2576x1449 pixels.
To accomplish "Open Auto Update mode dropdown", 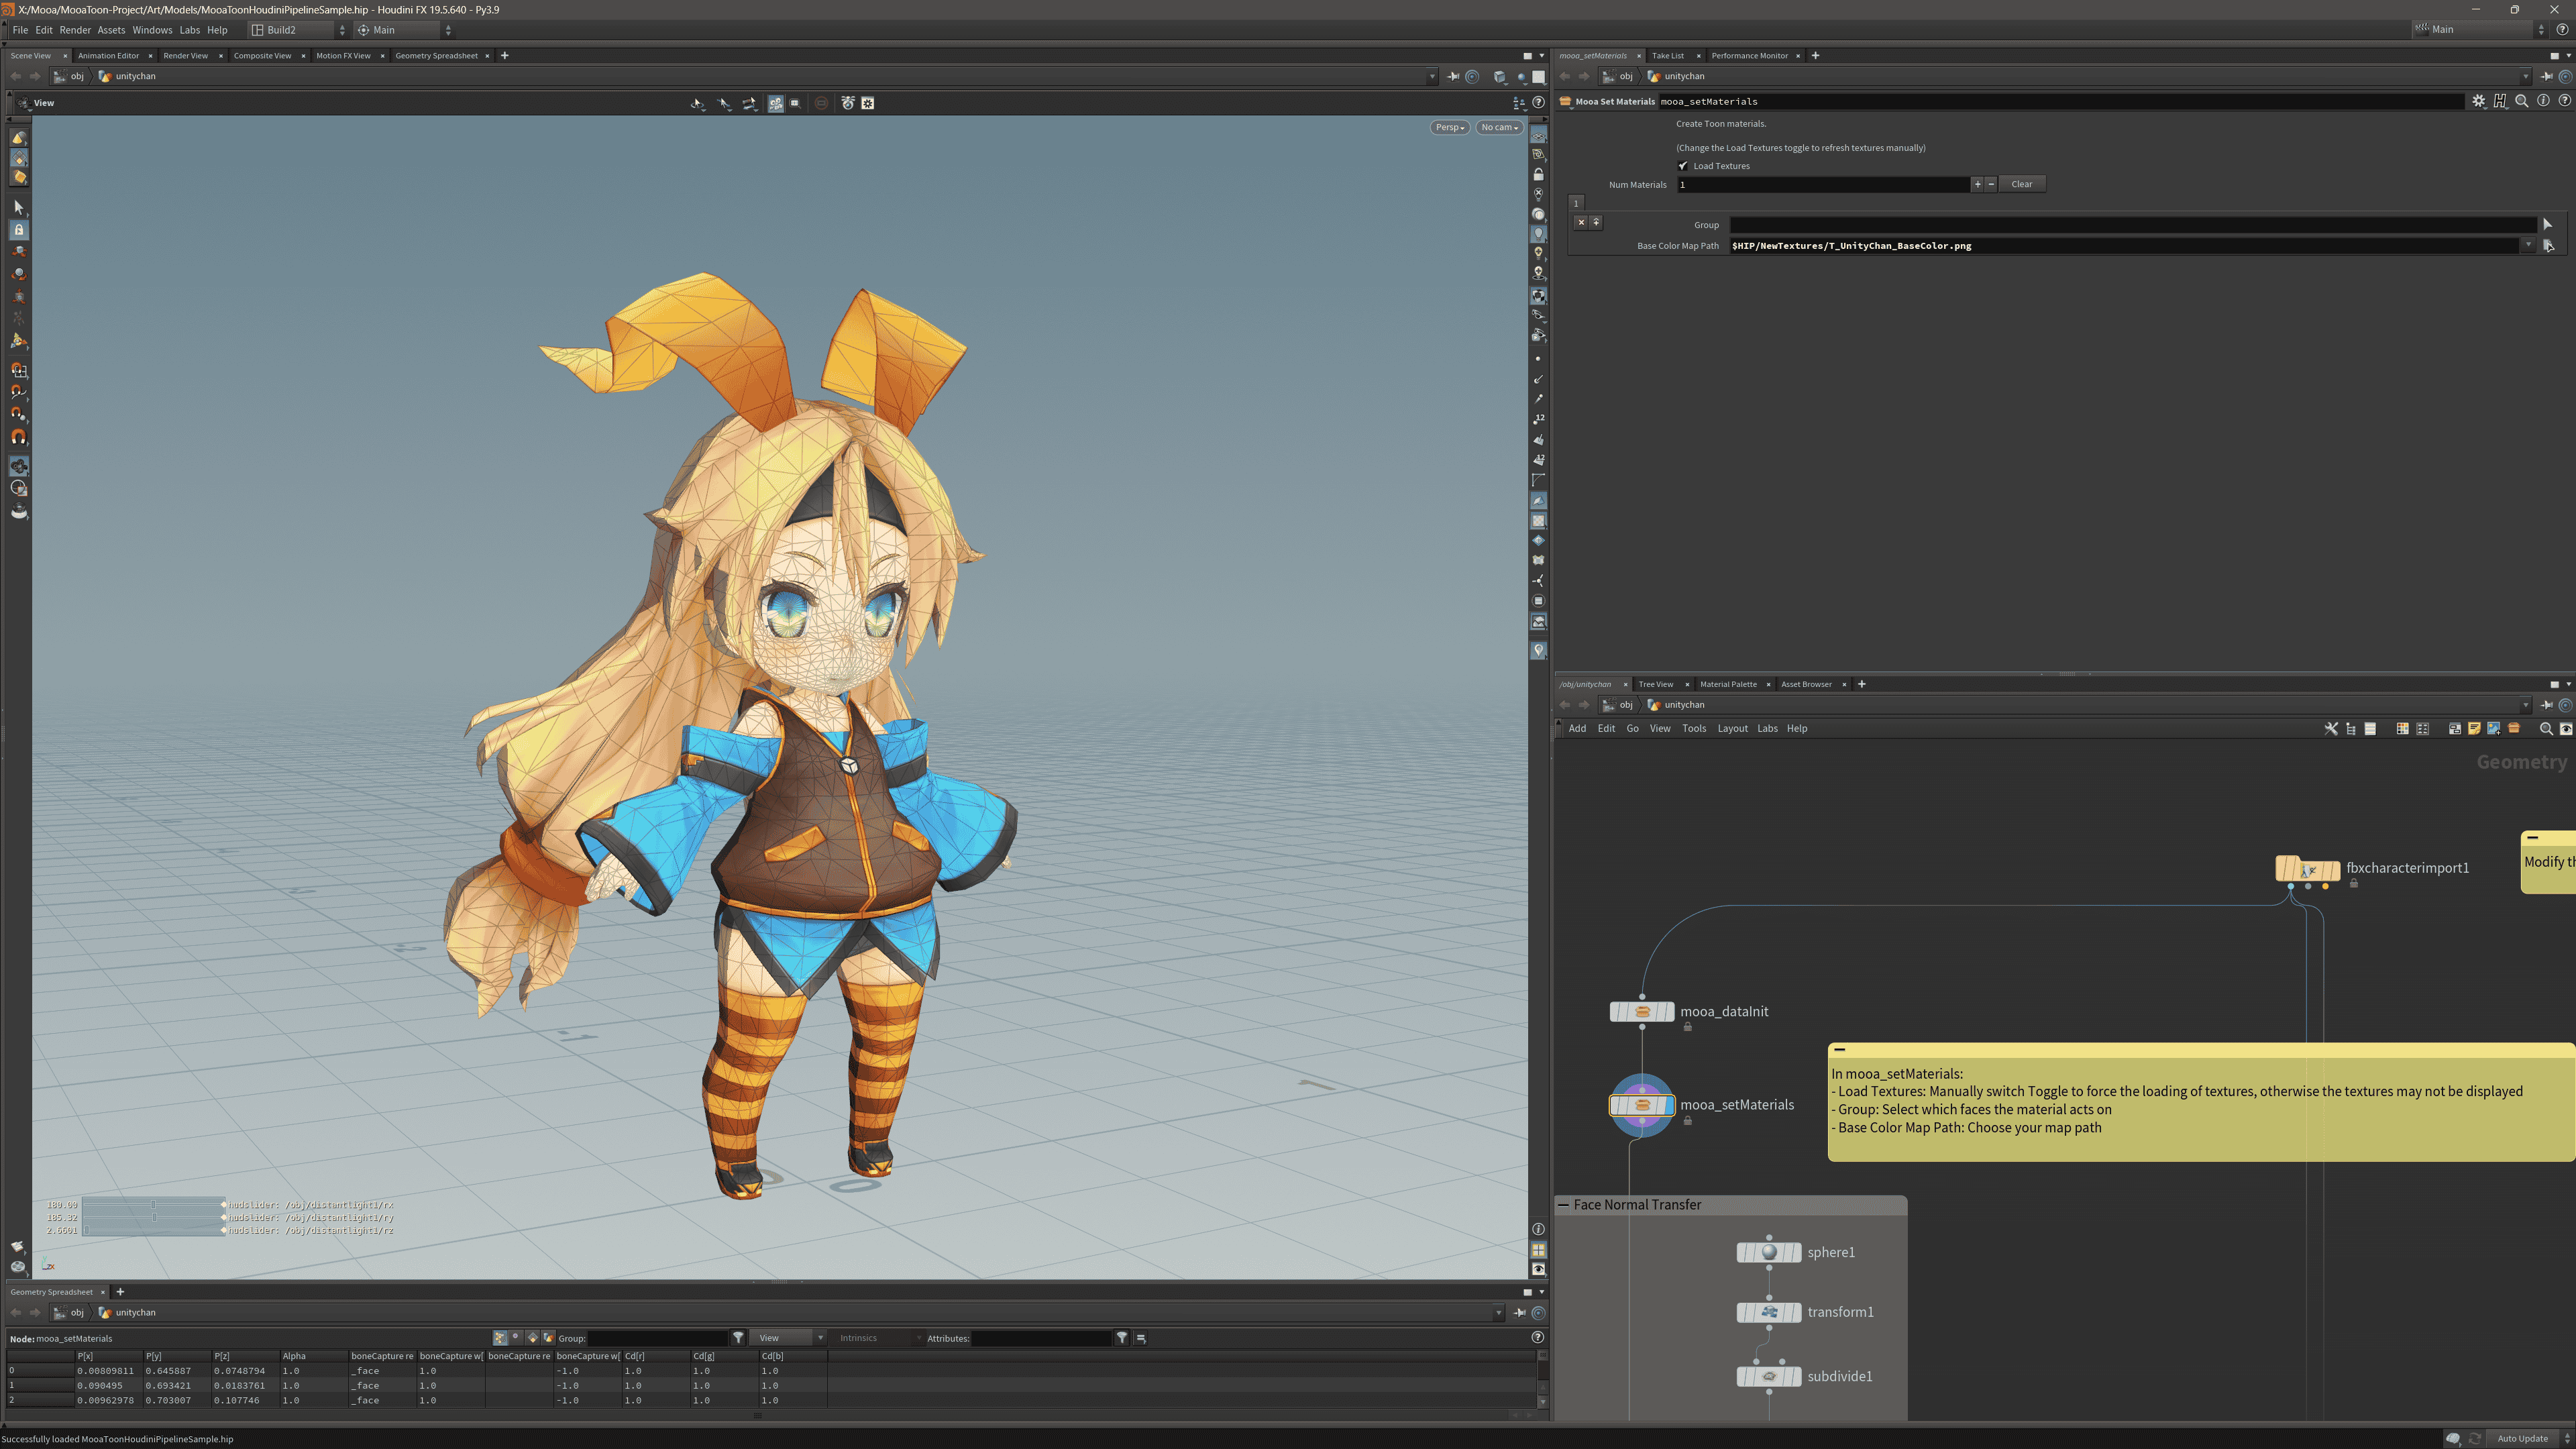I will point(2530,1439).
